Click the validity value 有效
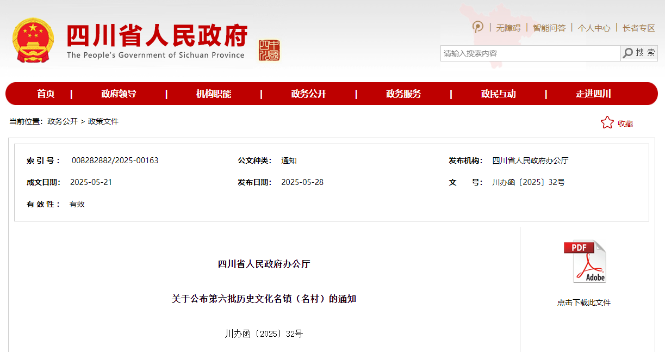 77,204
